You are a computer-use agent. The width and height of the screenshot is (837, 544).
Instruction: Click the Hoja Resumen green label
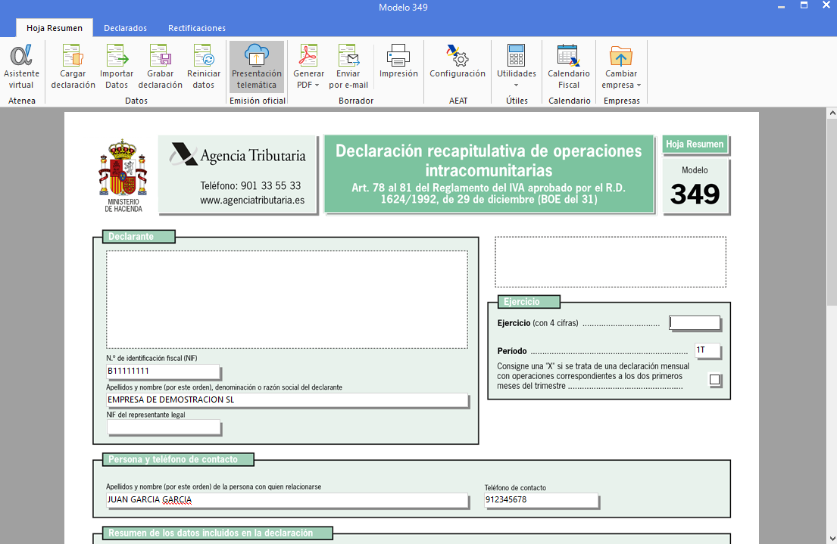[x=695, y=144]
